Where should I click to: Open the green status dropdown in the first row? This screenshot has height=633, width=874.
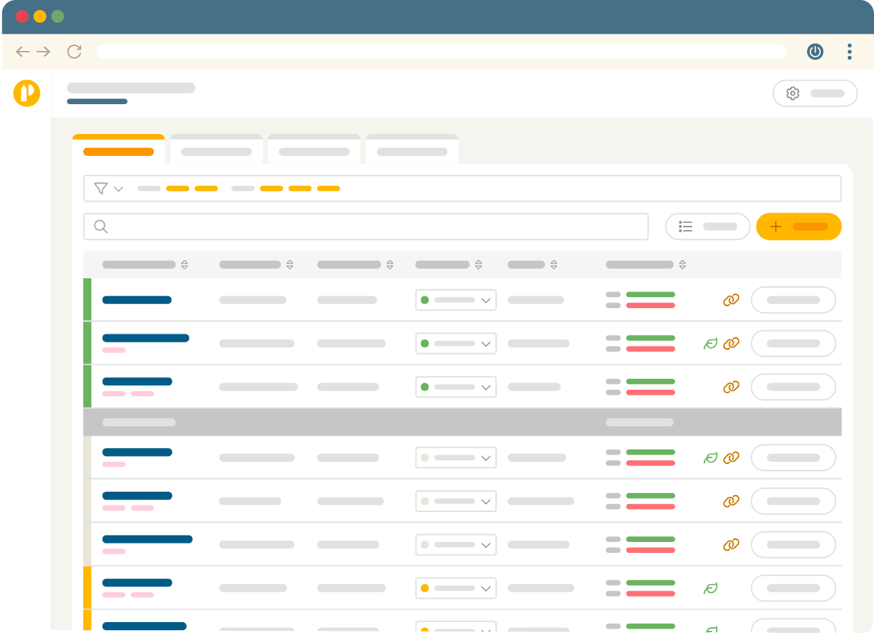coord(456,300)
